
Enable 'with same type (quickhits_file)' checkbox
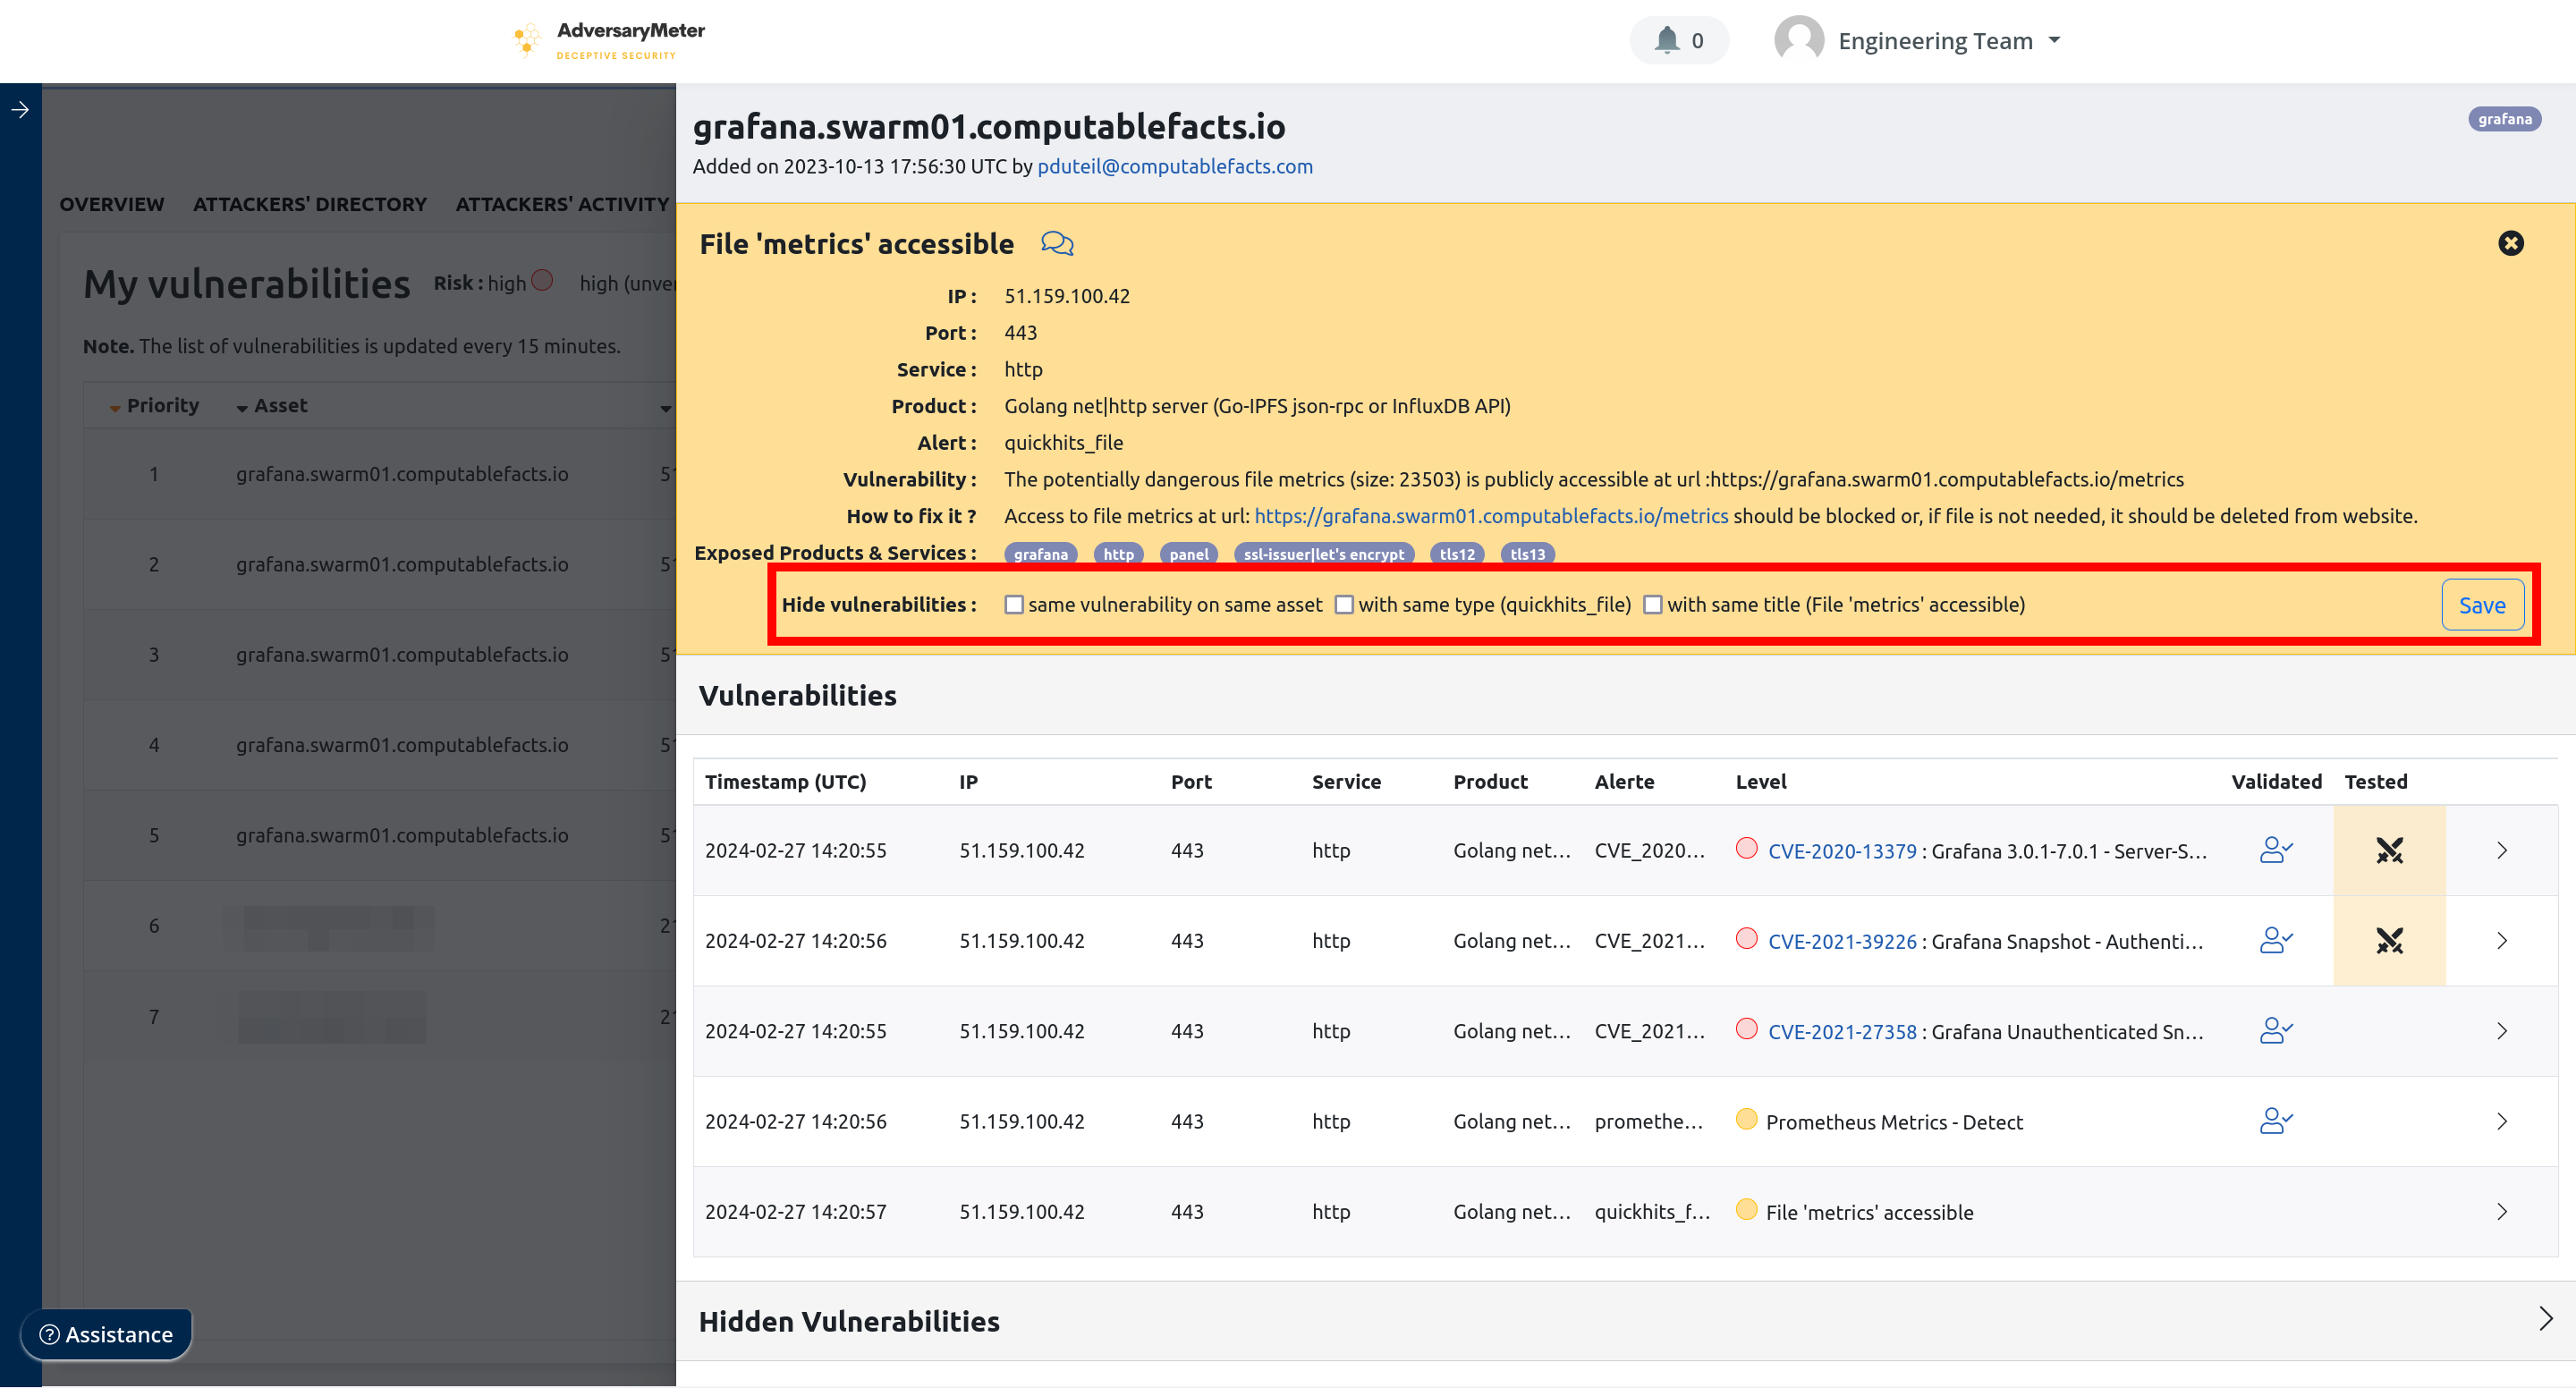click(1344, 605)
